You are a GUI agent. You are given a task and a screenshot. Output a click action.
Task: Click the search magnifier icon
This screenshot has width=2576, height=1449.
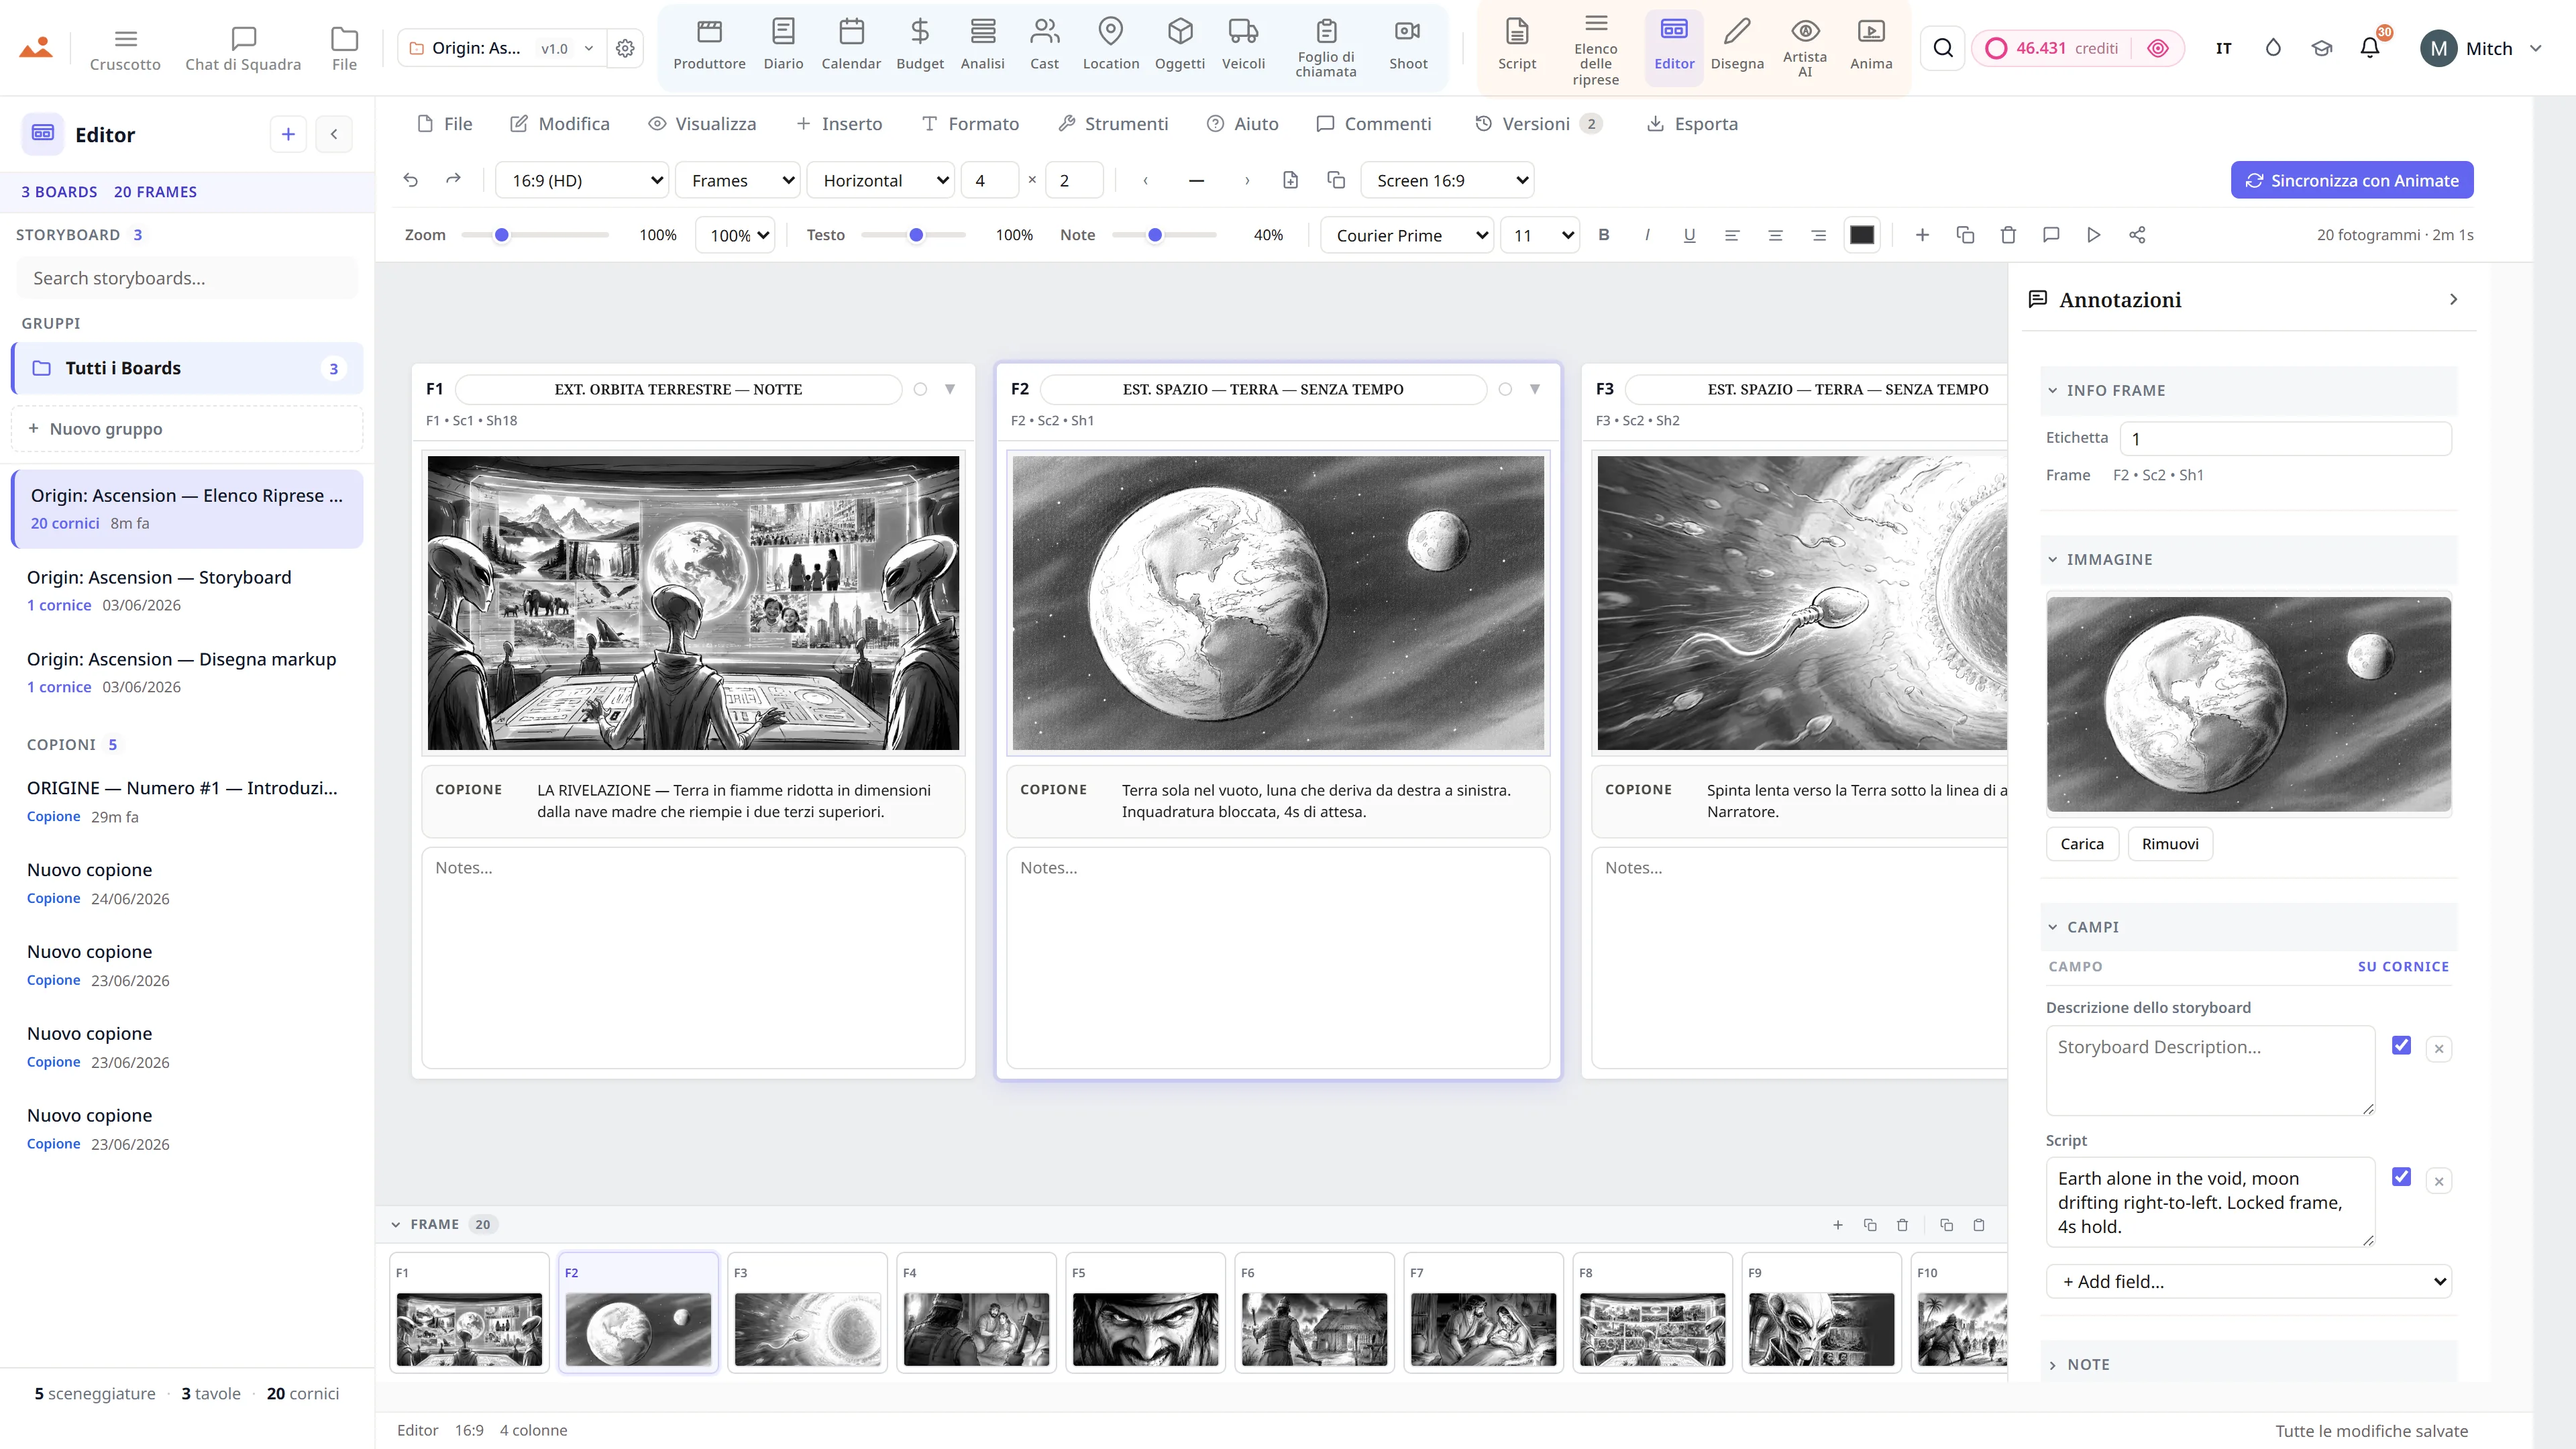pos(1942,48)
